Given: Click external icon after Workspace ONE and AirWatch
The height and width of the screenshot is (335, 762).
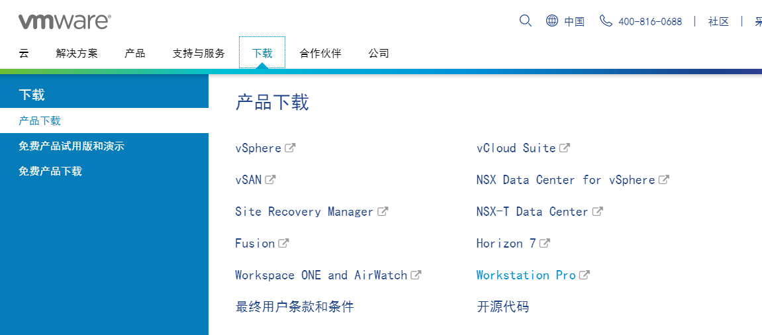Looking at the screenshot, I should click(416, 275).
